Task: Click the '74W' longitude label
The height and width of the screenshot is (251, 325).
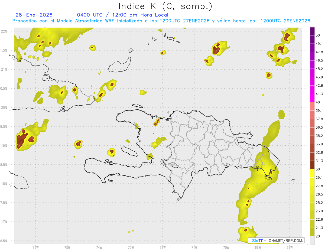Action: [99, 247]
